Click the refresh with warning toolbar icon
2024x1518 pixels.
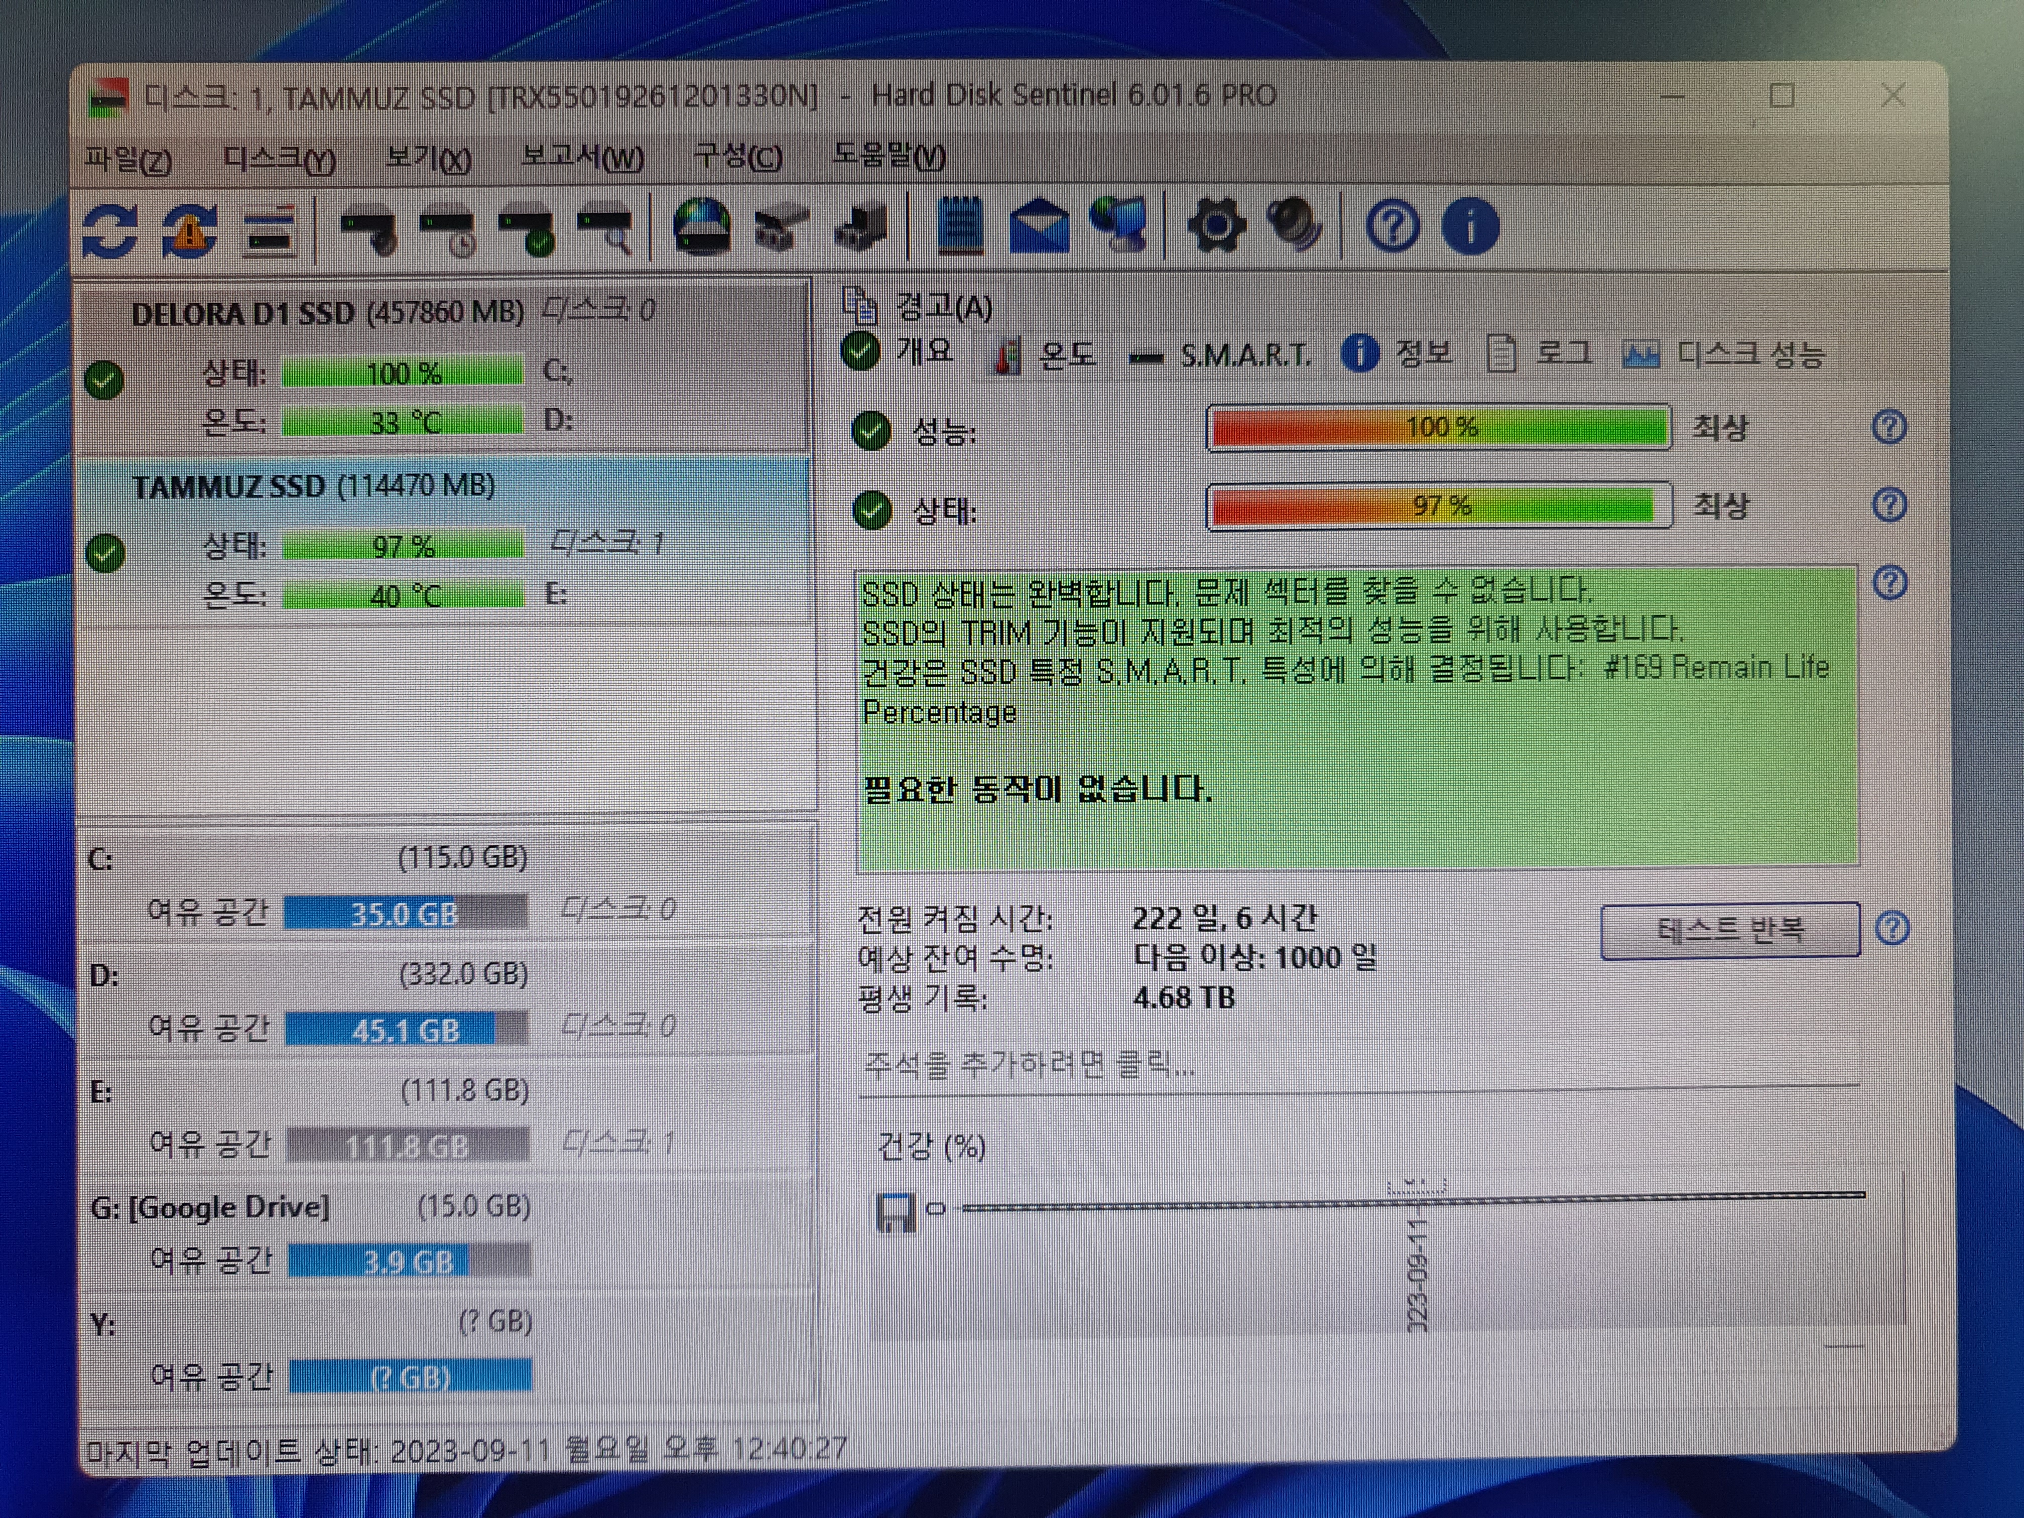(189, 230)
